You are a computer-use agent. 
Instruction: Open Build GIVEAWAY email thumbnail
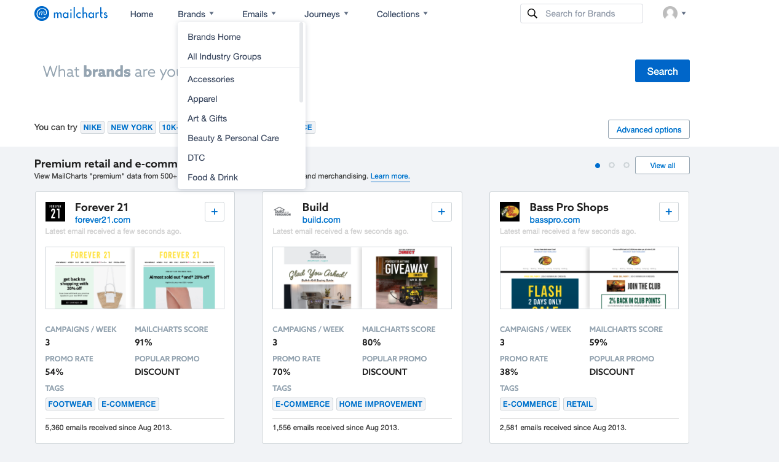tap(406, 278)
